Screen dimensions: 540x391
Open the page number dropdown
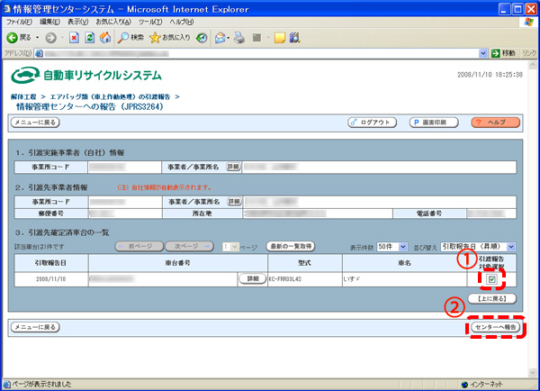(230, 247)
